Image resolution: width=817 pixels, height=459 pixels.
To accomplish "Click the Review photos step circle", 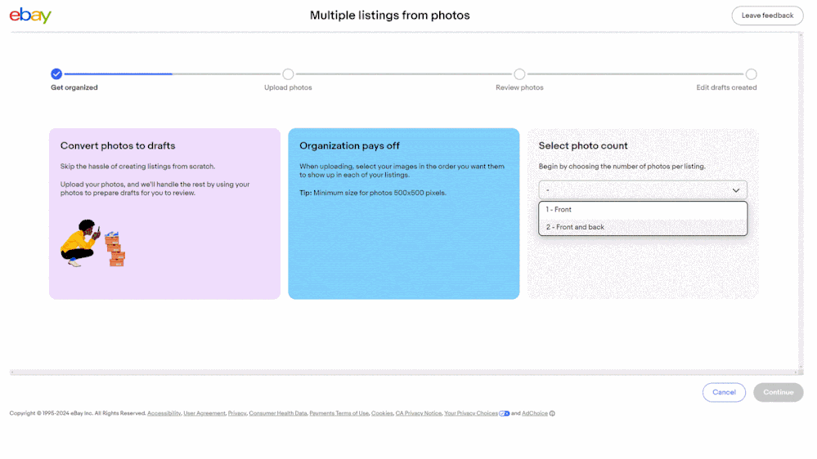I will 519,74.
